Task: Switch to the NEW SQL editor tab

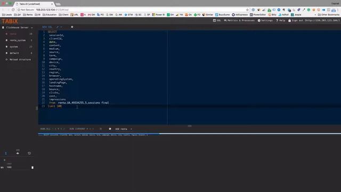Action: click(47, 27)
